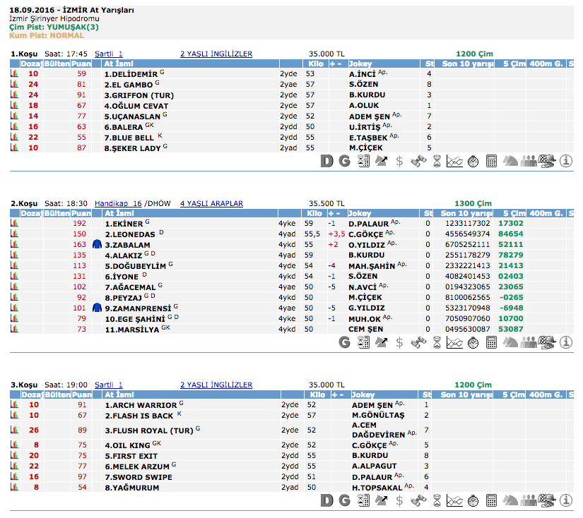The image size is (583, 518).
Task: Select the calculator icon under race 3
Action: (491, 500)
